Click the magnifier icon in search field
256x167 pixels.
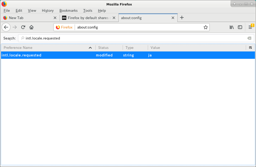(x=23, y=38)
